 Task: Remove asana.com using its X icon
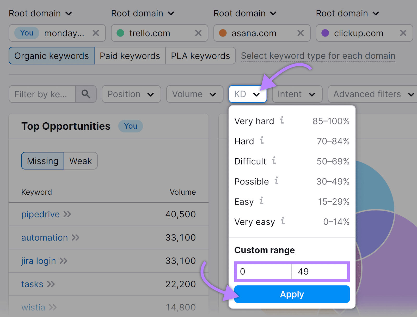point(301,33)
